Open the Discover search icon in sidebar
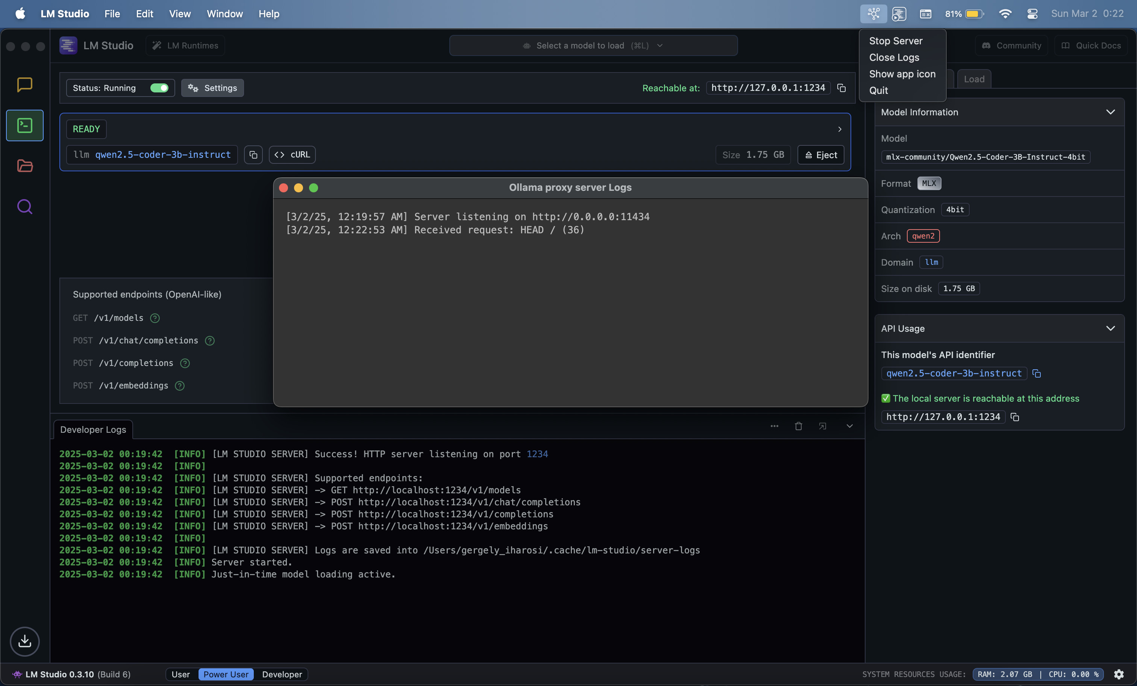 tap(24, 207)
